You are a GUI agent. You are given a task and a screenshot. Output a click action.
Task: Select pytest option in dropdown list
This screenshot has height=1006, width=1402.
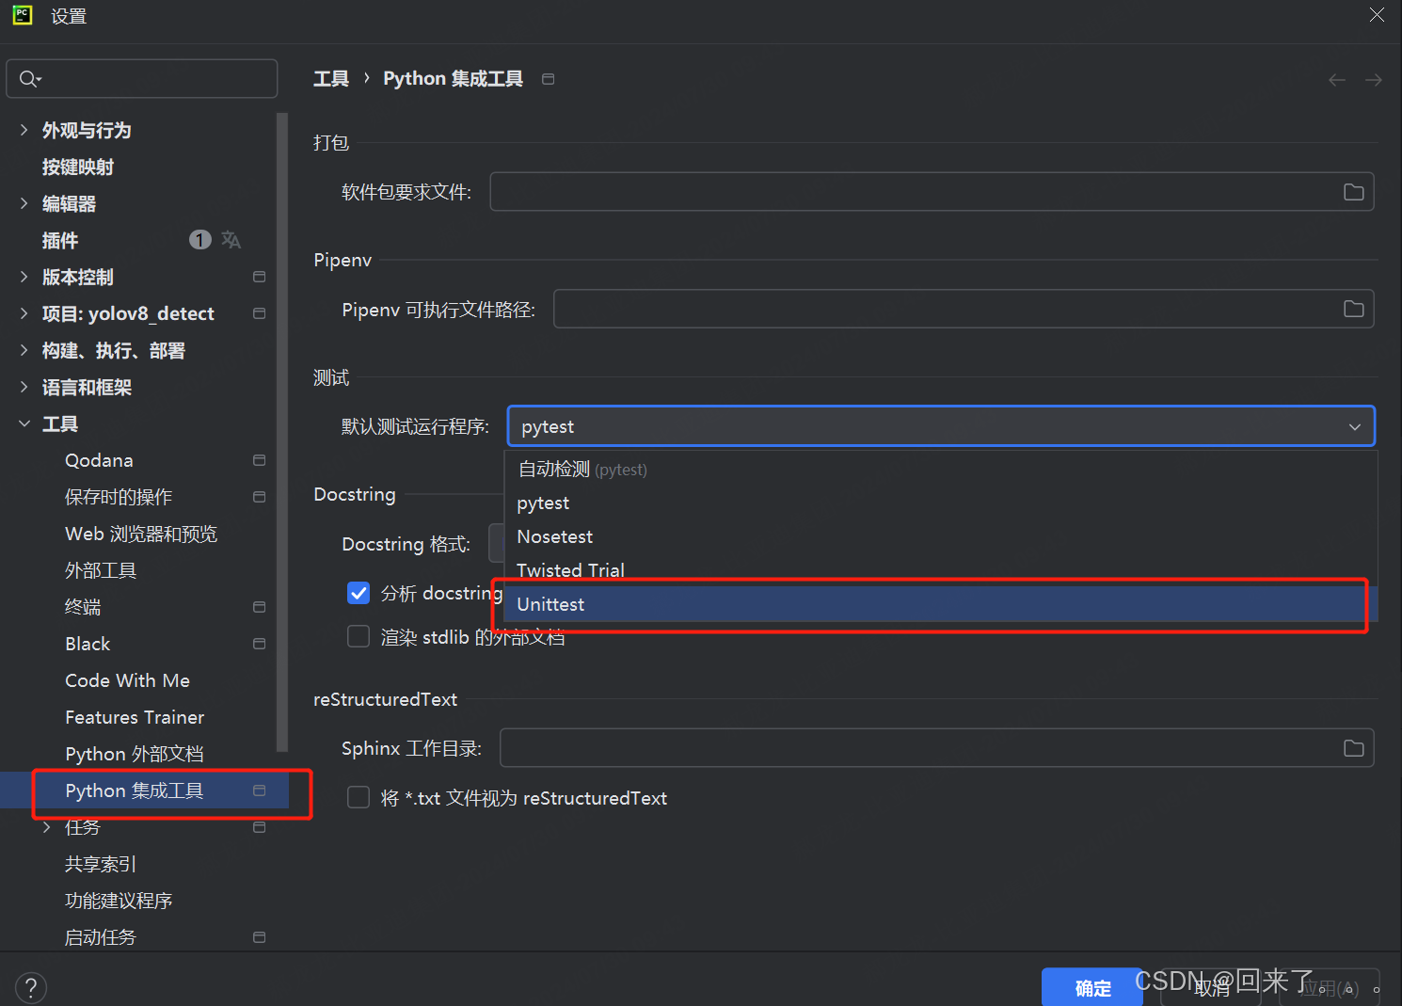[941, 503]
